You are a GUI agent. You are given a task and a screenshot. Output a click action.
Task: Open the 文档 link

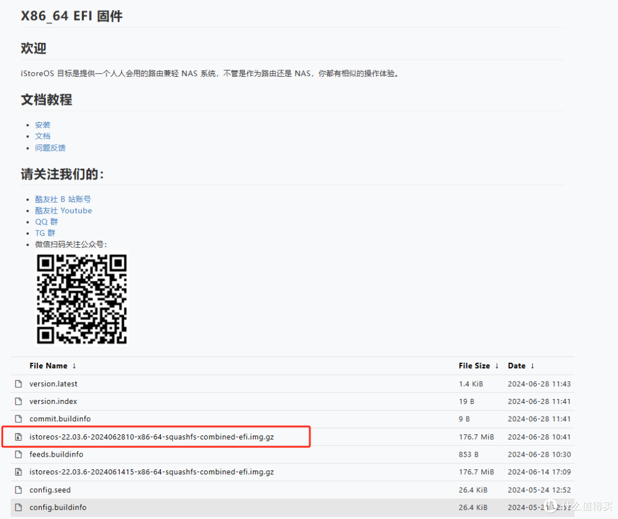pos(42,136)
